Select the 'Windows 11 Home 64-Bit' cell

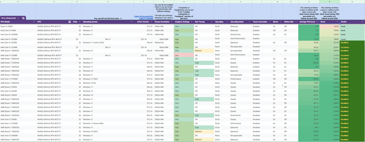point(108,123)
